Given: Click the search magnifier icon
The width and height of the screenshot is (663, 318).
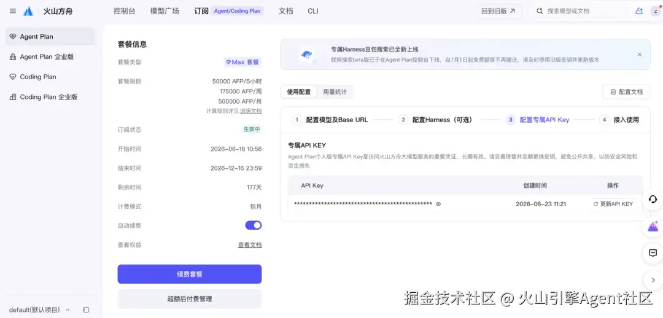Looking at the screenshot, I should [540, 11].
